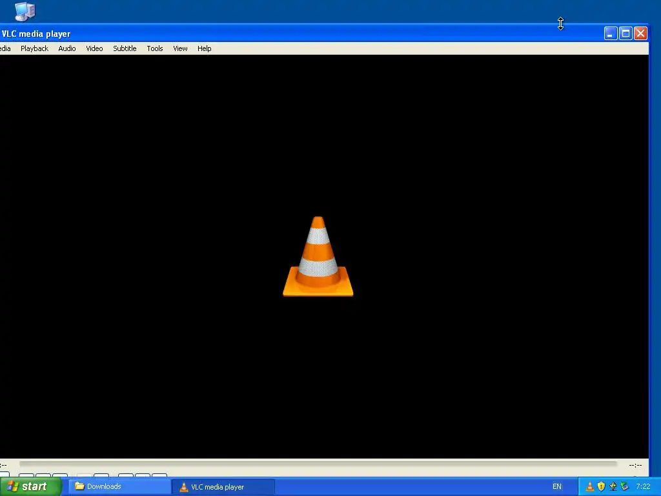The height and width of the screenshot is (496, 661).
Task: Open the Audio menu
Action: tap(67, 48)
